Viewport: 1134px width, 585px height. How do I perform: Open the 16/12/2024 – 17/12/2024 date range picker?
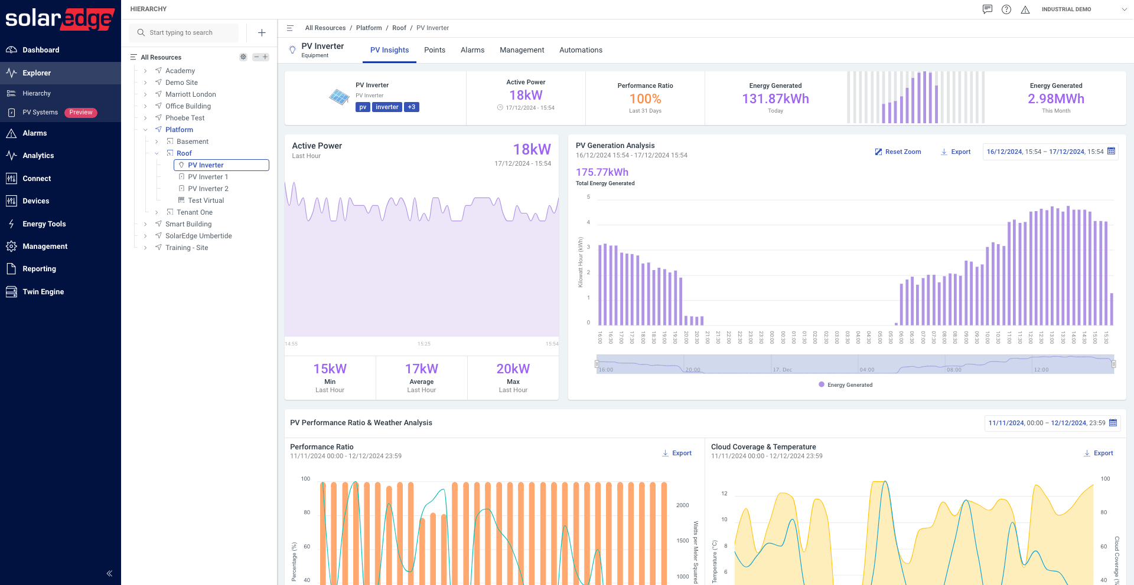(x=1050, y=152)
